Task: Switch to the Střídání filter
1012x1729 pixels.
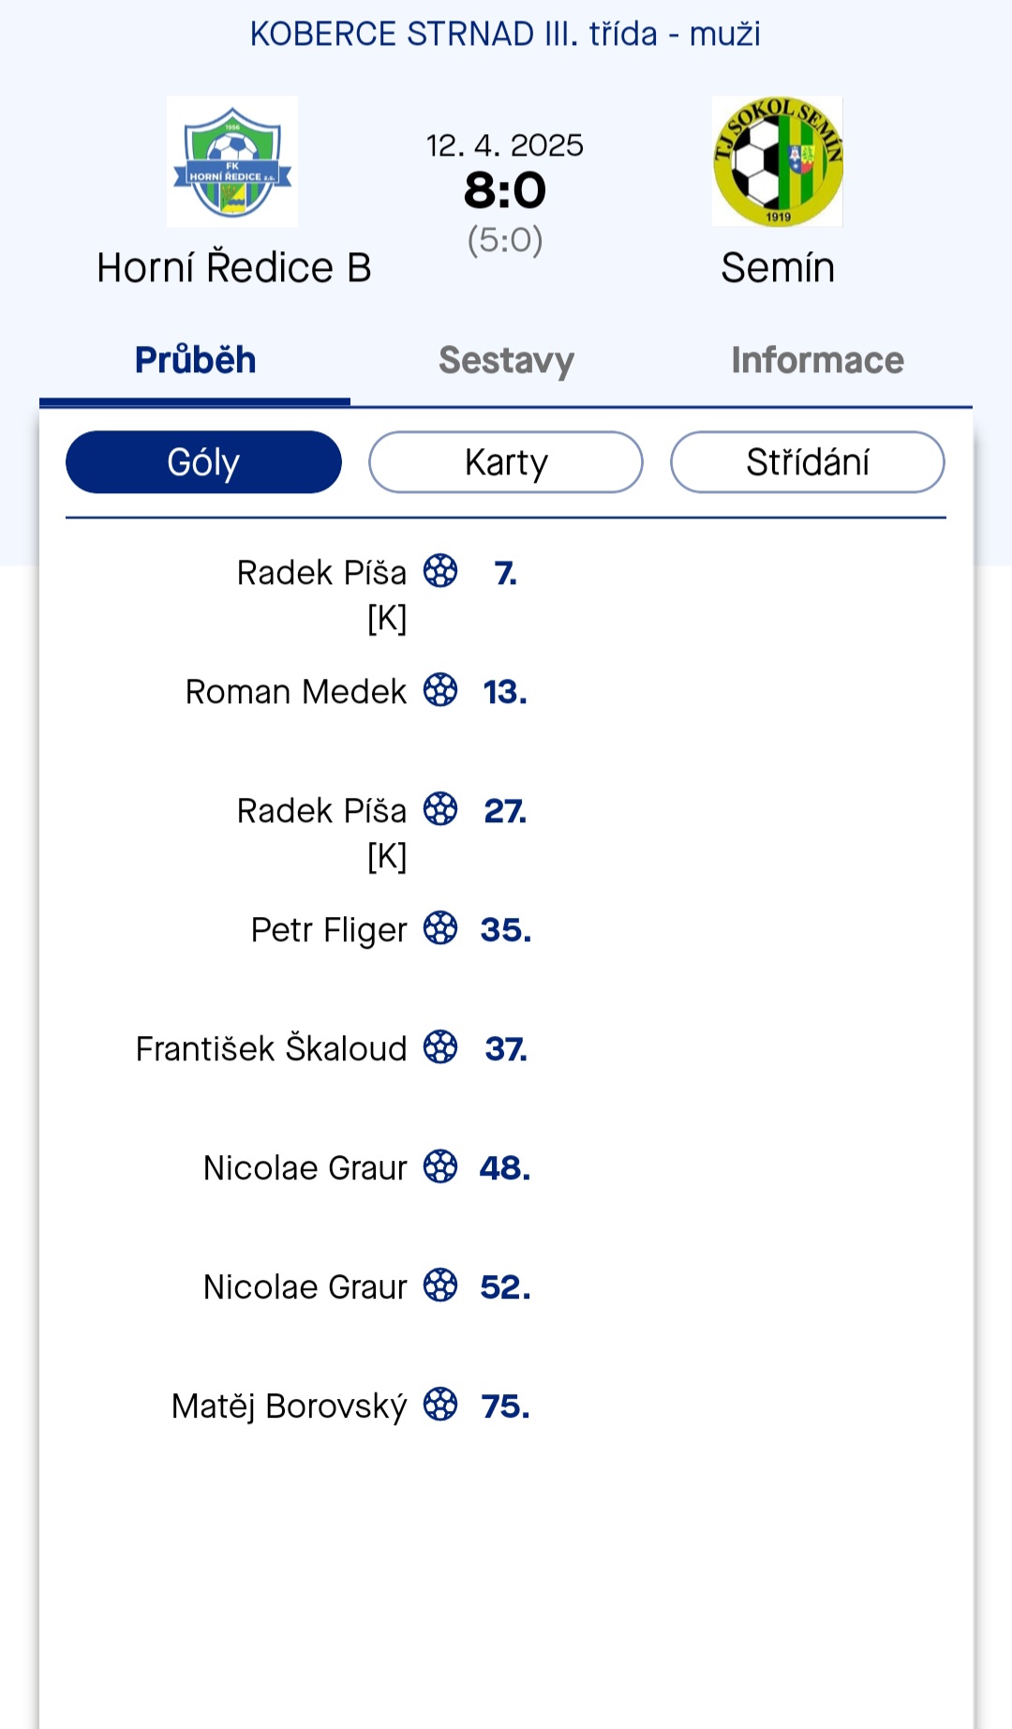Action: (x=808, y=462)
